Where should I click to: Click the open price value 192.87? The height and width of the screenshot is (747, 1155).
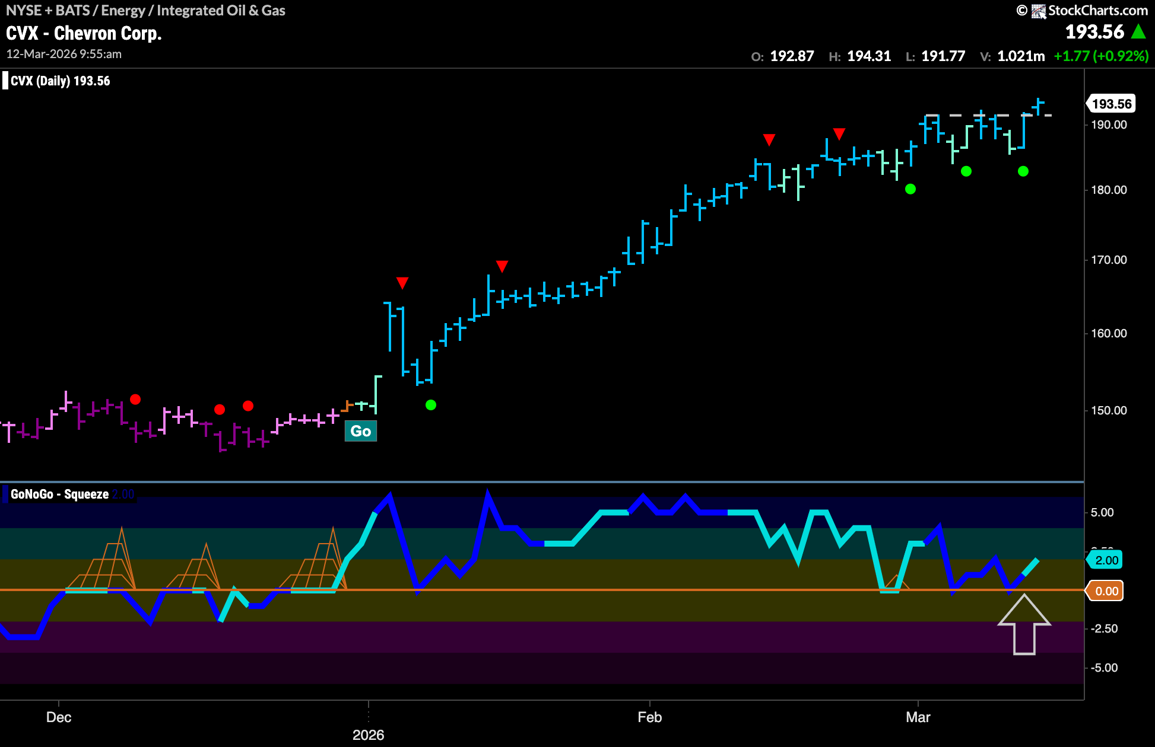pos(792,56)
